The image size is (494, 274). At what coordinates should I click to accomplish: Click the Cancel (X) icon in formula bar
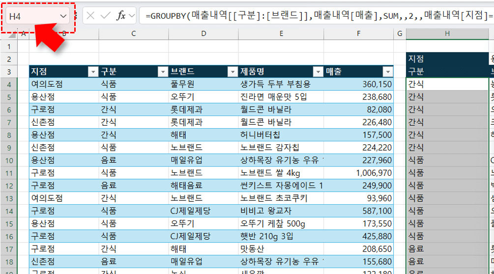click(x=90, y=16)
